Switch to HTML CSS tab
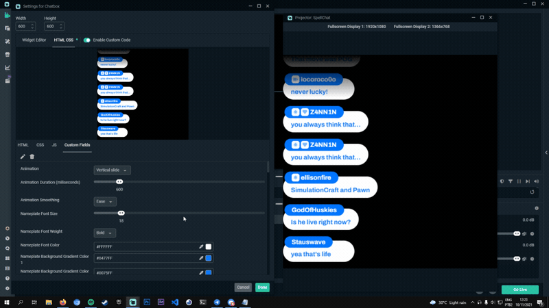The width and height of the screenshot is (549, 308). pos(63,40)
